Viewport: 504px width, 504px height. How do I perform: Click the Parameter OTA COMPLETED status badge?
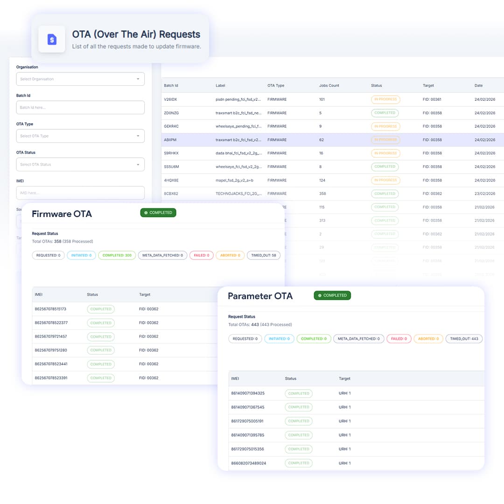[332, 295]
